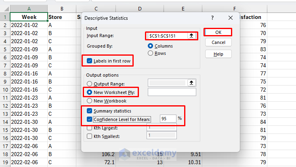Click store value B in row 18
The width and height of the screenshot is (296, 167).
click(62, 154)
